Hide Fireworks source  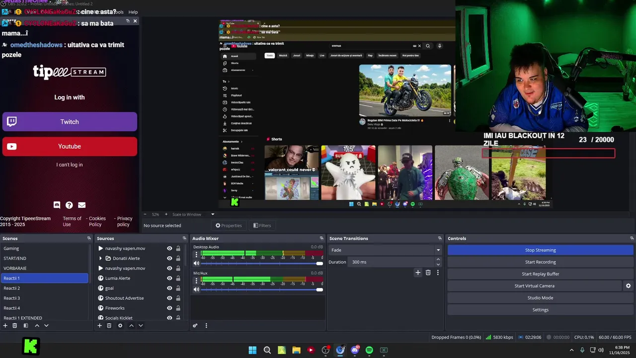click(169, 308)
